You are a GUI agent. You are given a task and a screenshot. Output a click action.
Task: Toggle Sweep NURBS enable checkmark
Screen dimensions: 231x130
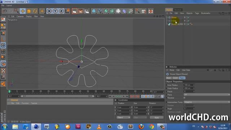[188, 24]
